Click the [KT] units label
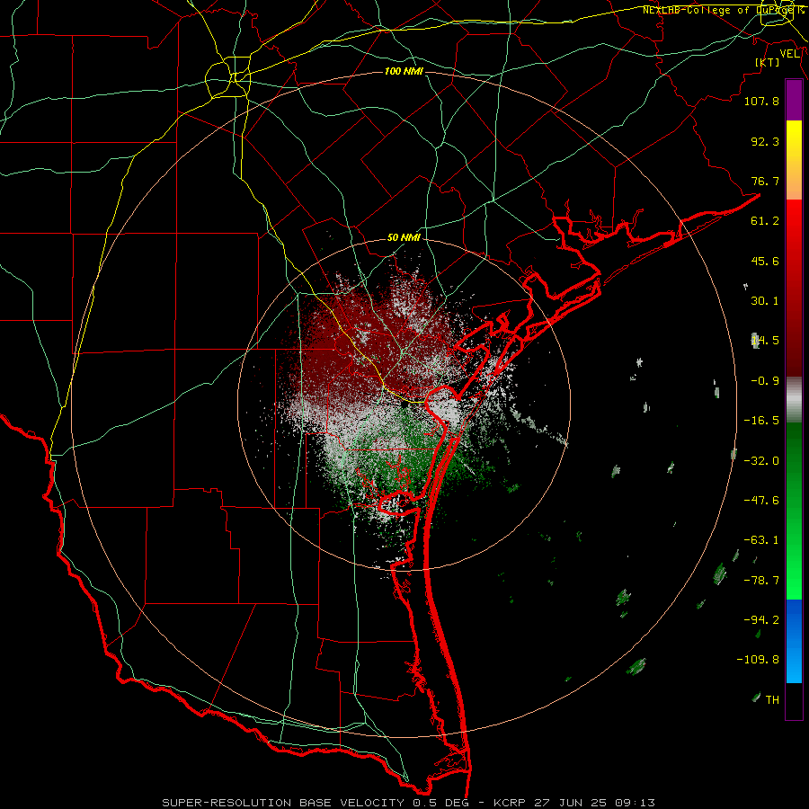Screen dimensions: 809x809 tap(768, 62)
